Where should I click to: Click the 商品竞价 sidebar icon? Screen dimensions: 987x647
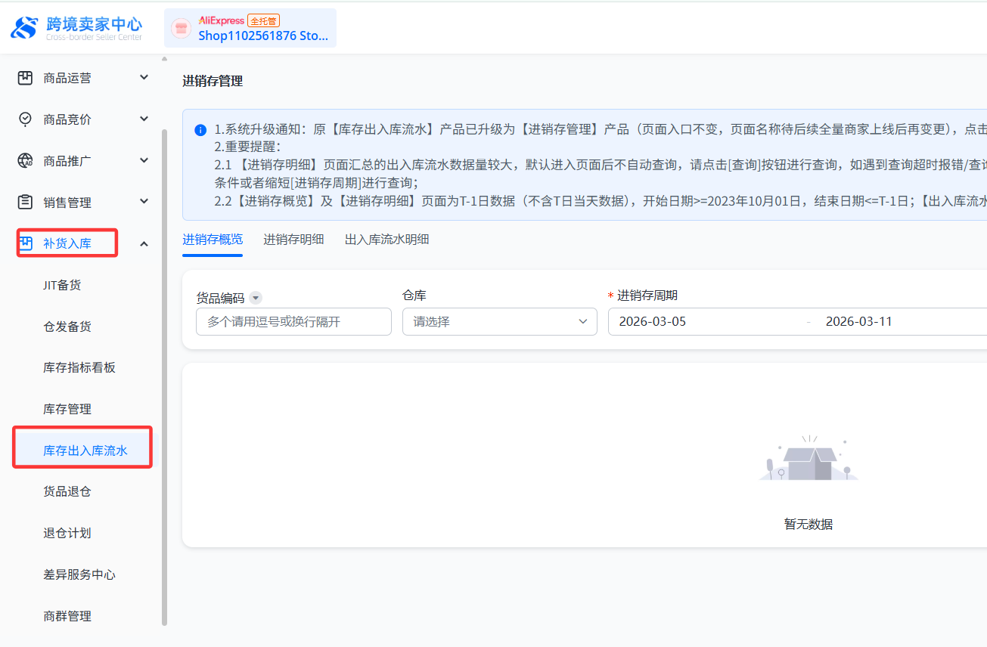(26, 119)
